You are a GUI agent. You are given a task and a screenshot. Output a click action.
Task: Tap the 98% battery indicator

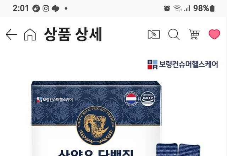[x=204, y=8]
